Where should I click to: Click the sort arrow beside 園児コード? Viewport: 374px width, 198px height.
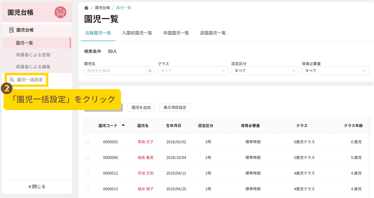123,125
